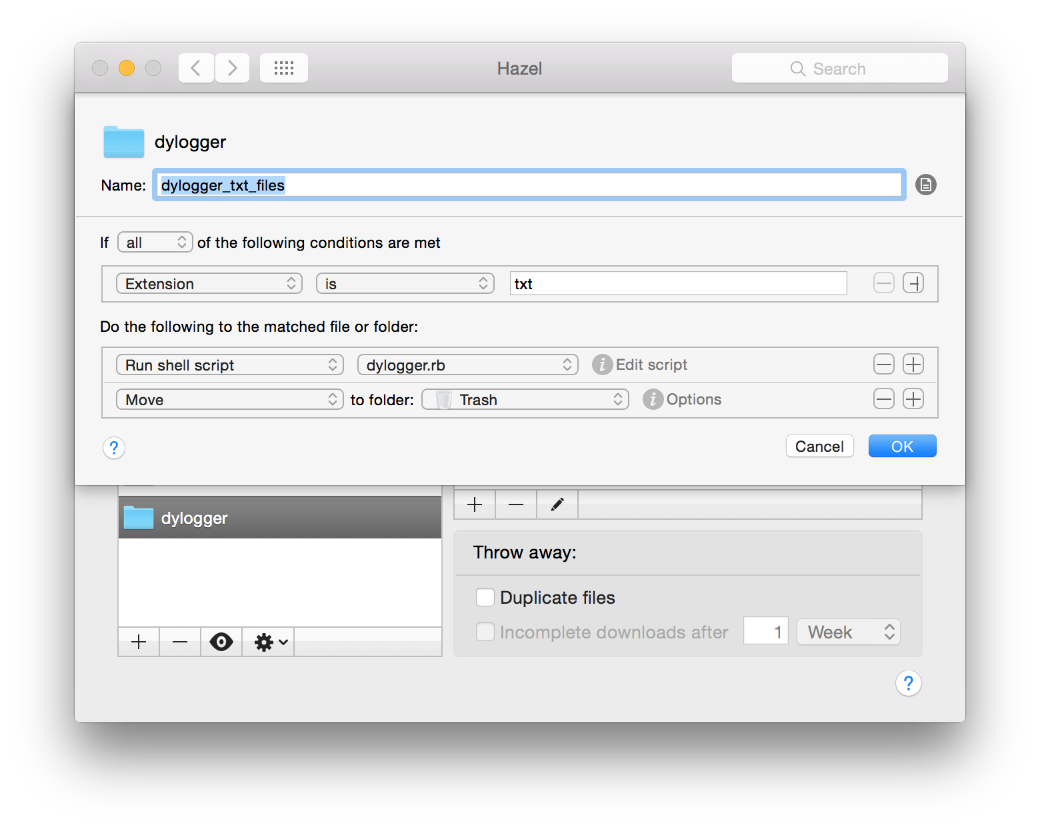Add a new rule with plus button
The width and height of the screenshot is (1040, 829).
(x=475, y=504)
